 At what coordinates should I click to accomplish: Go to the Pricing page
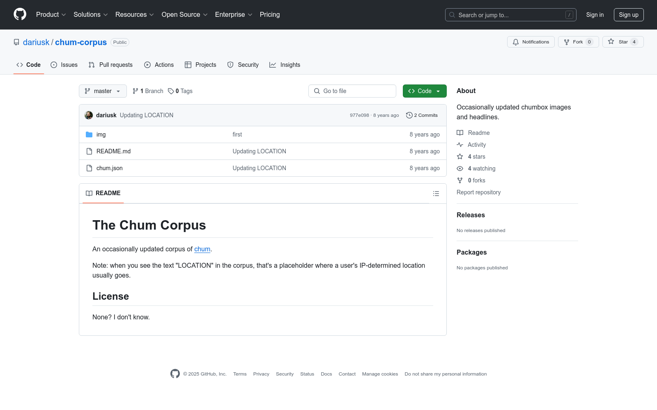270,15
